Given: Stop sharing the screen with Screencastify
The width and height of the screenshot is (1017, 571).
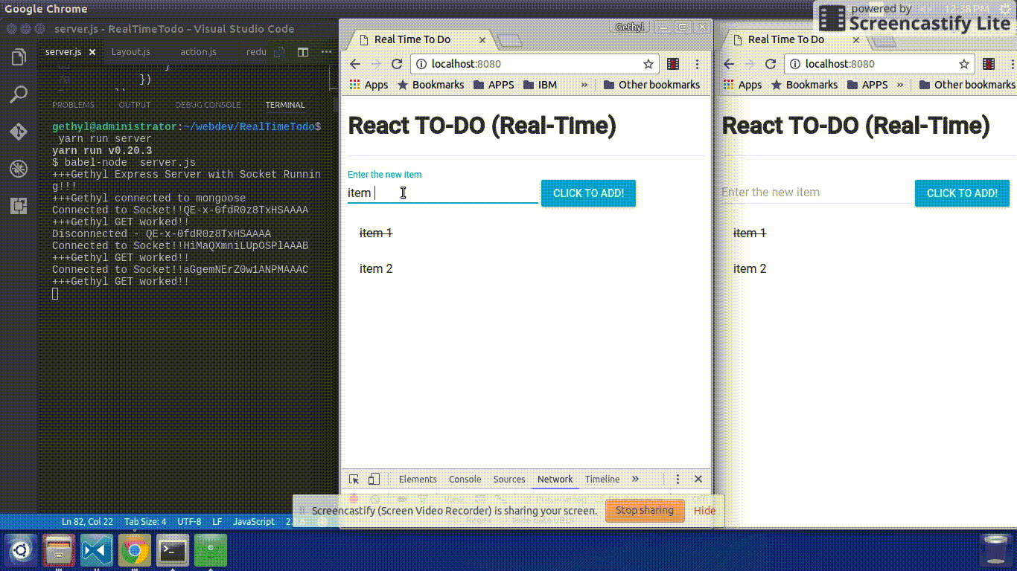Looking at the screenshot, I should click(x=645, y=511).
